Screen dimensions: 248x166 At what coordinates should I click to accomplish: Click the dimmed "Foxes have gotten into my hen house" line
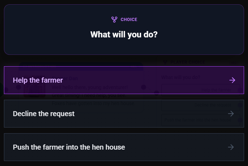pyautogui.click(x=93, y=103)
